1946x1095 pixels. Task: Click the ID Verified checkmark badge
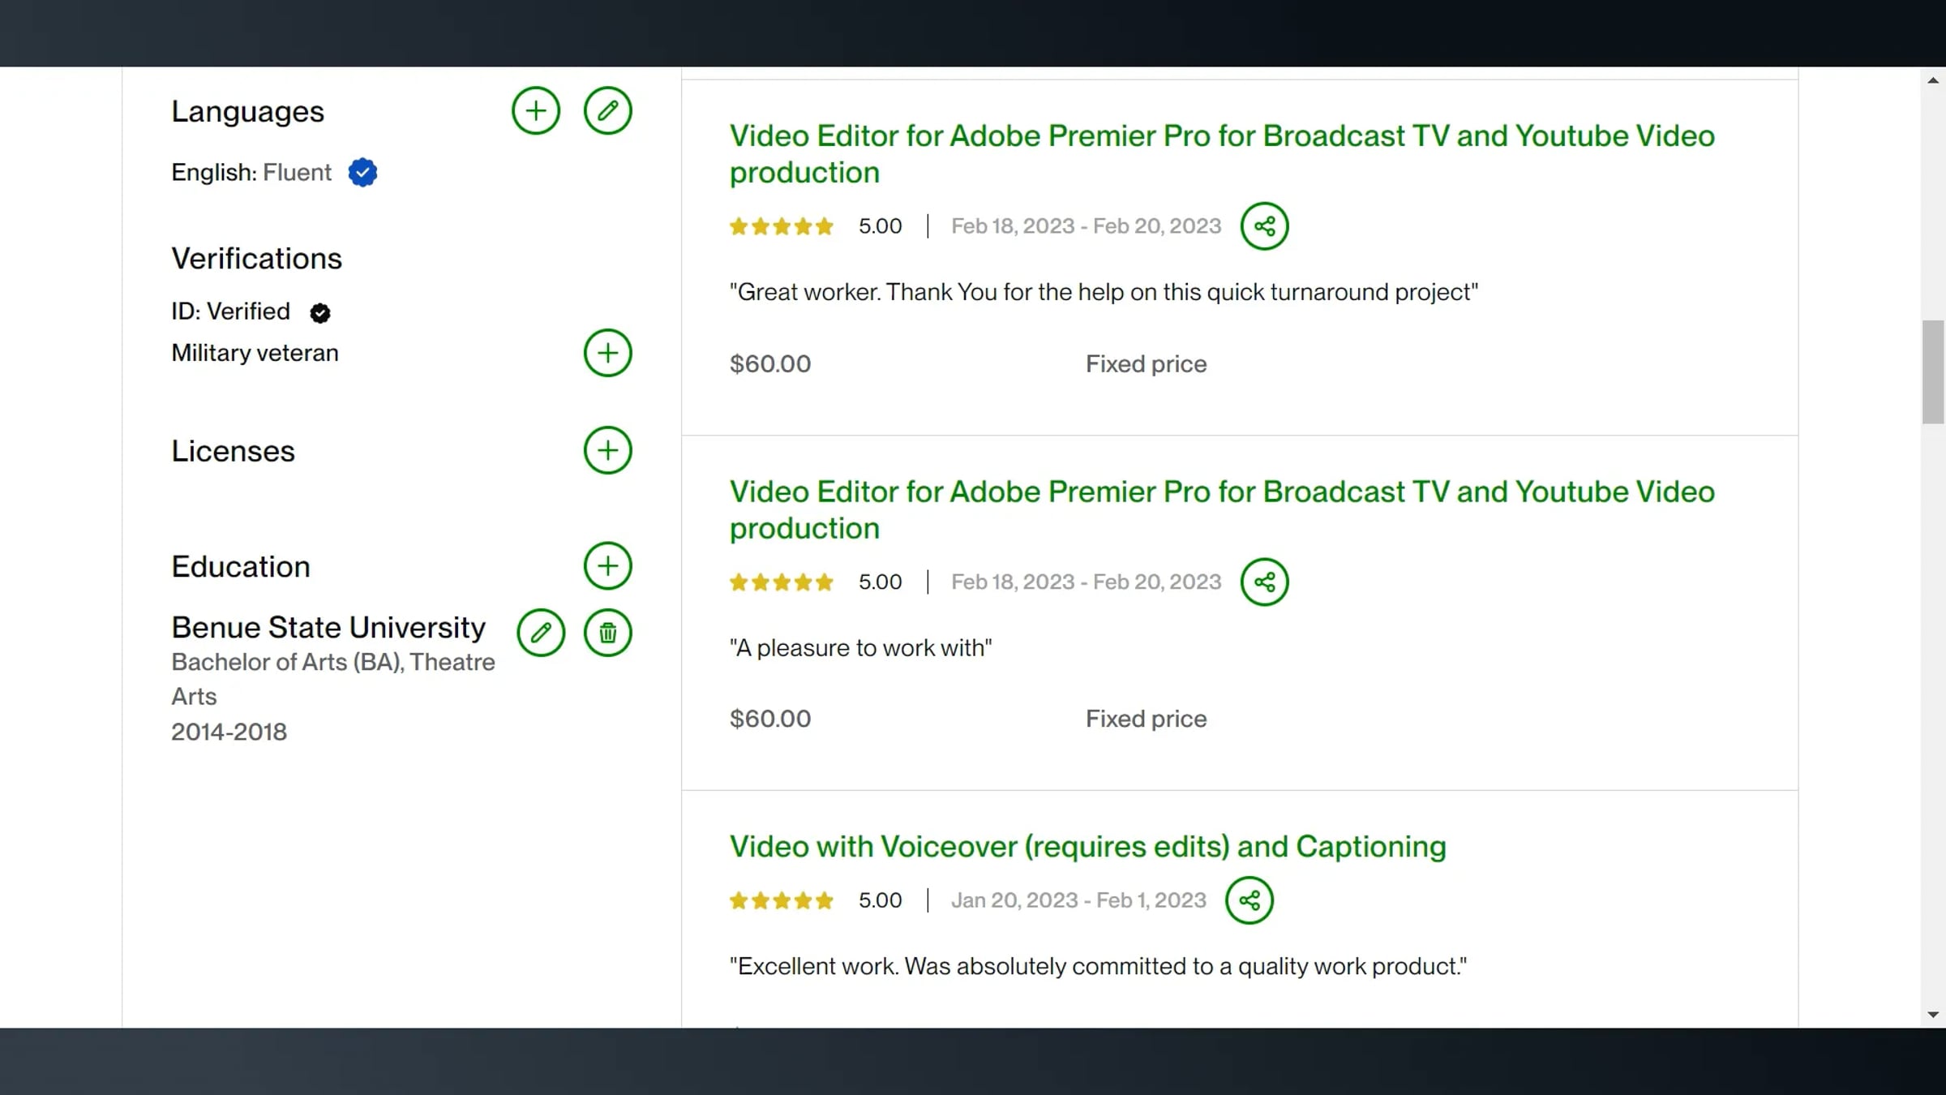320,313
